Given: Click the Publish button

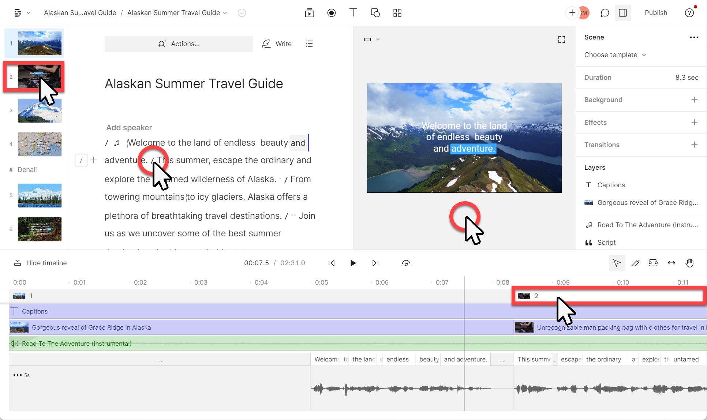Looking at the screenshot, I should [656, 13].
